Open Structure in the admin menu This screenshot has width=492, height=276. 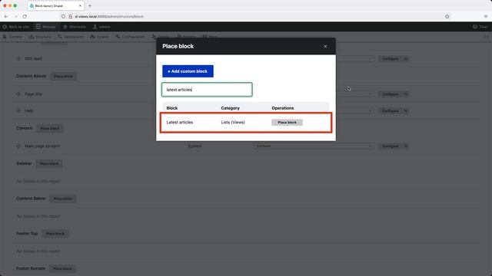(40, 37)
